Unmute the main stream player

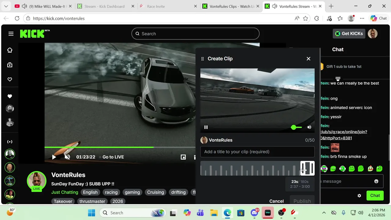pyautogui.click(x=68, y=157)
